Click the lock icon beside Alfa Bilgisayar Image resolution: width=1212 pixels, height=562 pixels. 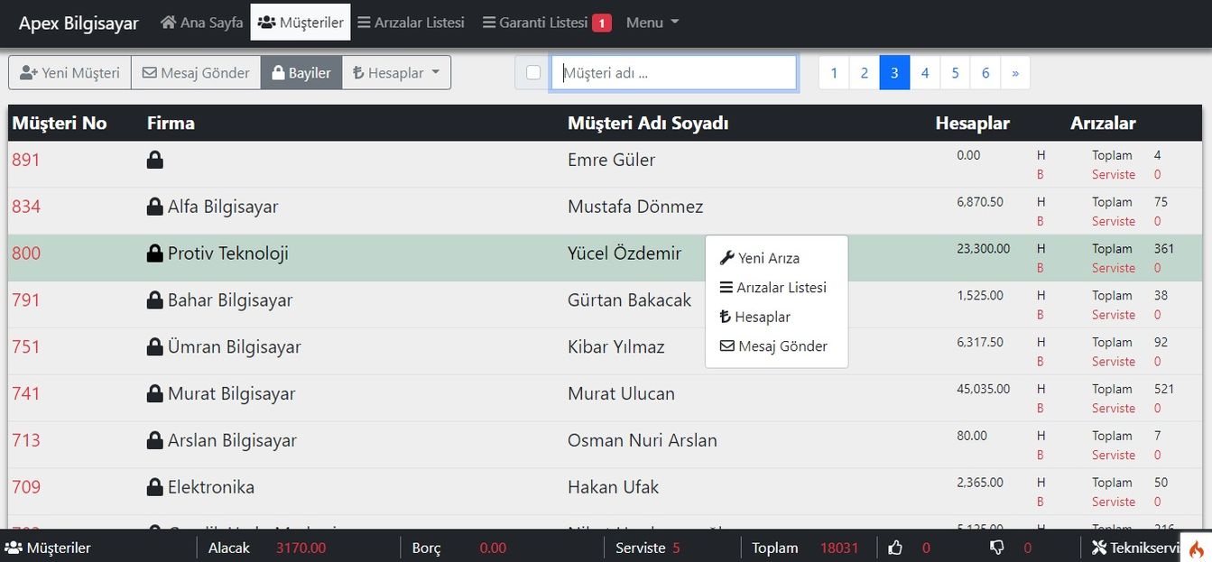coord(155,207)
